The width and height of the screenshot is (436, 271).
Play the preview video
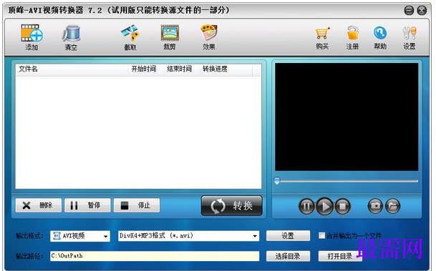coord(324,207)
